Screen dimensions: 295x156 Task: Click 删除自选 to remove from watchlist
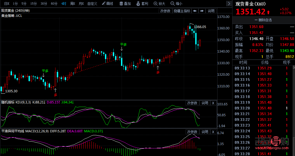tap(263, 20)
